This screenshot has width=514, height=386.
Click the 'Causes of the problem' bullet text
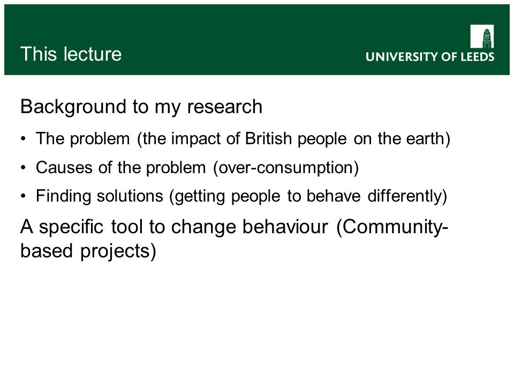point(198,168)
